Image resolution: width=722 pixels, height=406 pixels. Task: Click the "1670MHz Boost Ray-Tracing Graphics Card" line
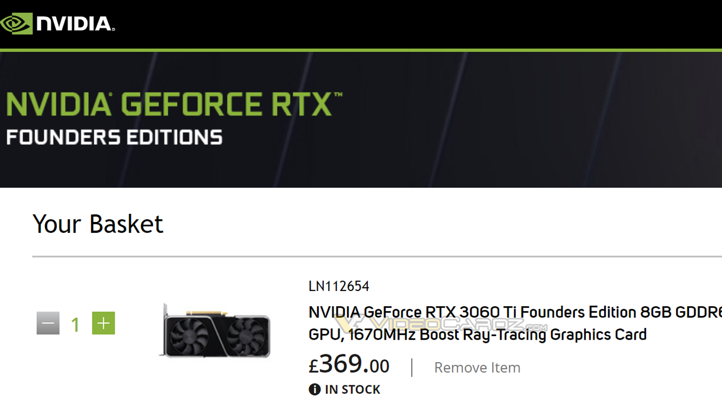496,335
